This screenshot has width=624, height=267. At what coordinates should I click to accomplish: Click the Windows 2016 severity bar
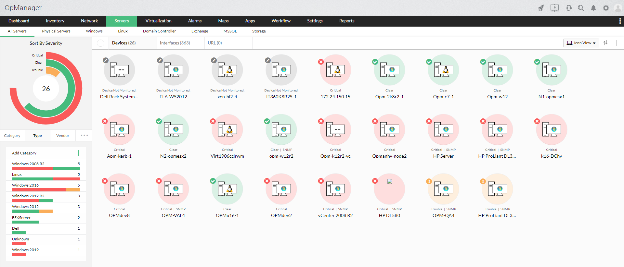(46, 190)
